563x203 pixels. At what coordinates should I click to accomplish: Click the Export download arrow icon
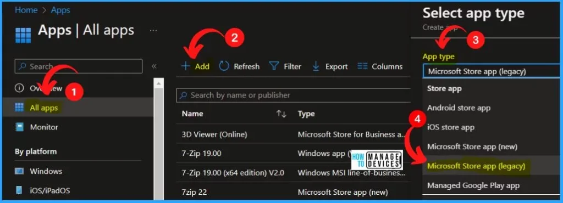[316, 66]
